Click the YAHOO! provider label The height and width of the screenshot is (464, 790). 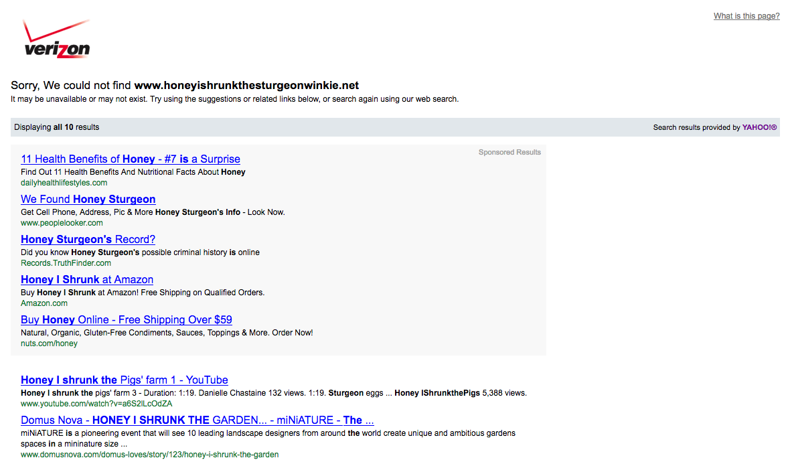(759, 127)
